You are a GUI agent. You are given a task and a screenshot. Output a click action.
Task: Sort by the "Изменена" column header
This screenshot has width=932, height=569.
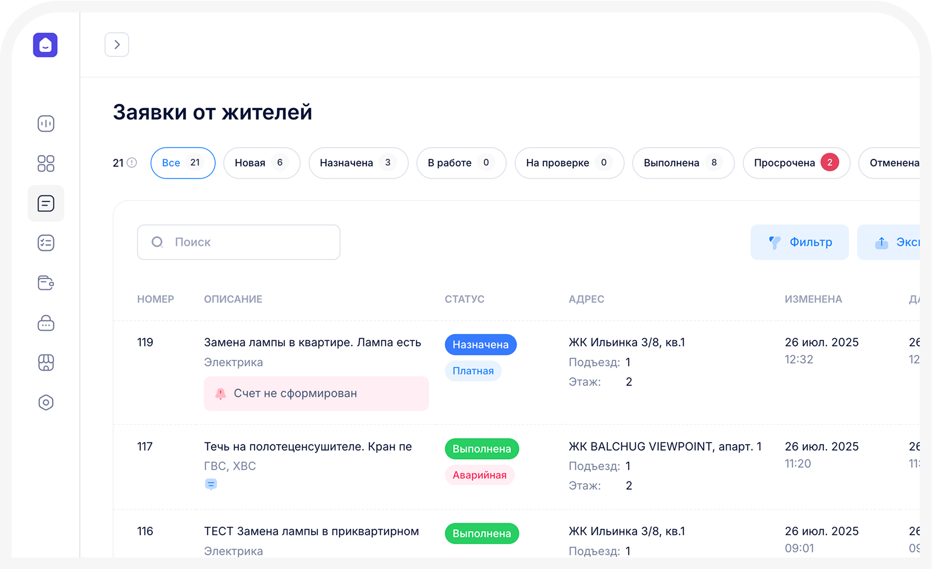pyautogui.click(x=813, y=299)
